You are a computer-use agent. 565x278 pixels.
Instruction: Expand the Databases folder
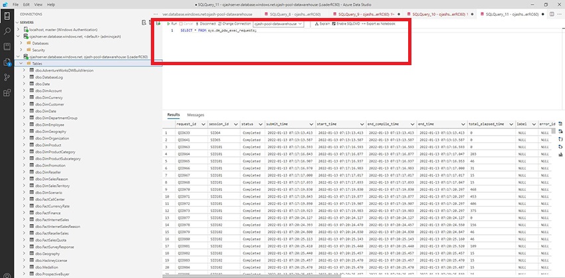[x=21, y=43]
